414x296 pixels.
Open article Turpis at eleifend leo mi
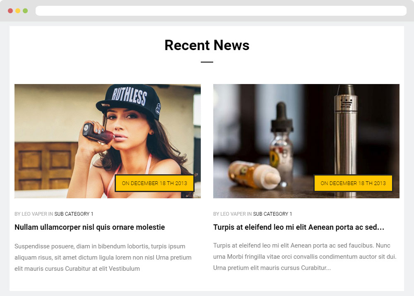tap(298, 227)
